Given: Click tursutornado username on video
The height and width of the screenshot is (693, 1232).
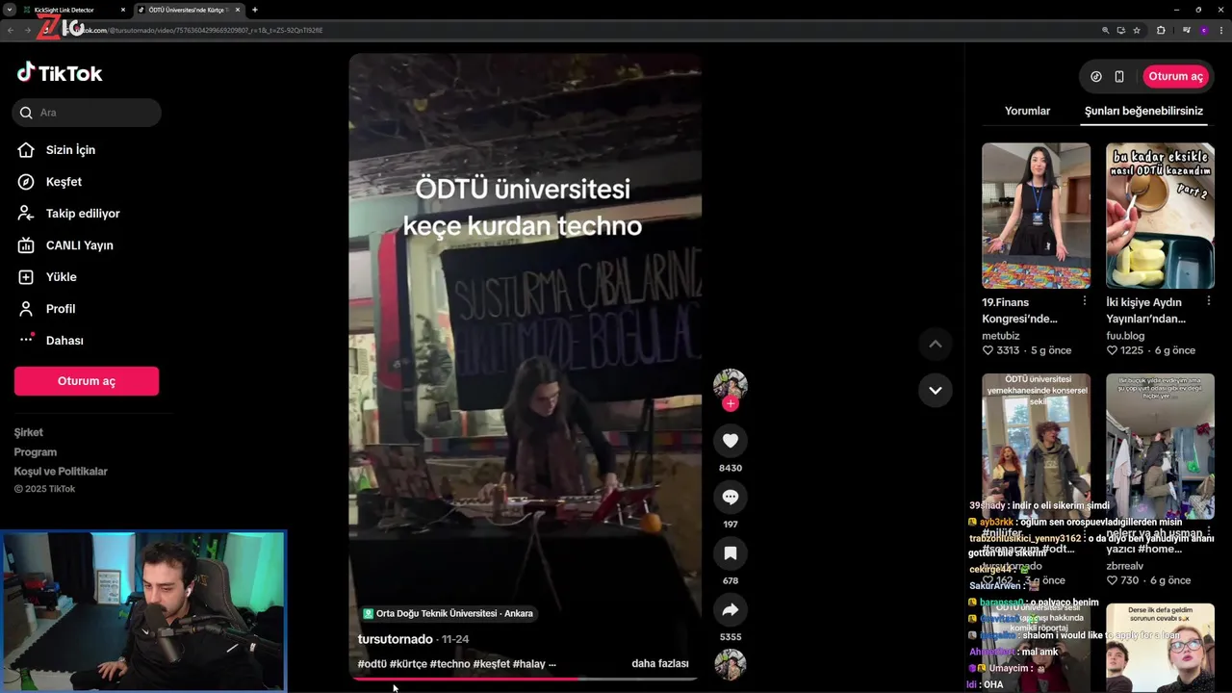Looking at the screenshot, I should (x=395, y=639).
